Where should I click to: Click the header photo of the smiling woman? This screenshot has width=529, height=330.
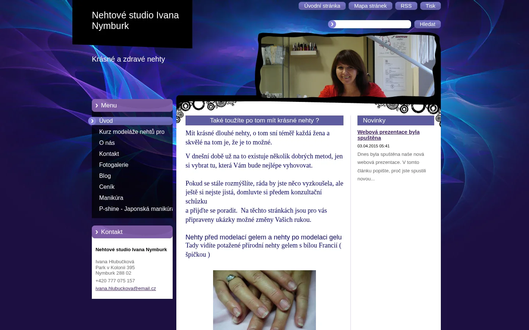[347, 66]
